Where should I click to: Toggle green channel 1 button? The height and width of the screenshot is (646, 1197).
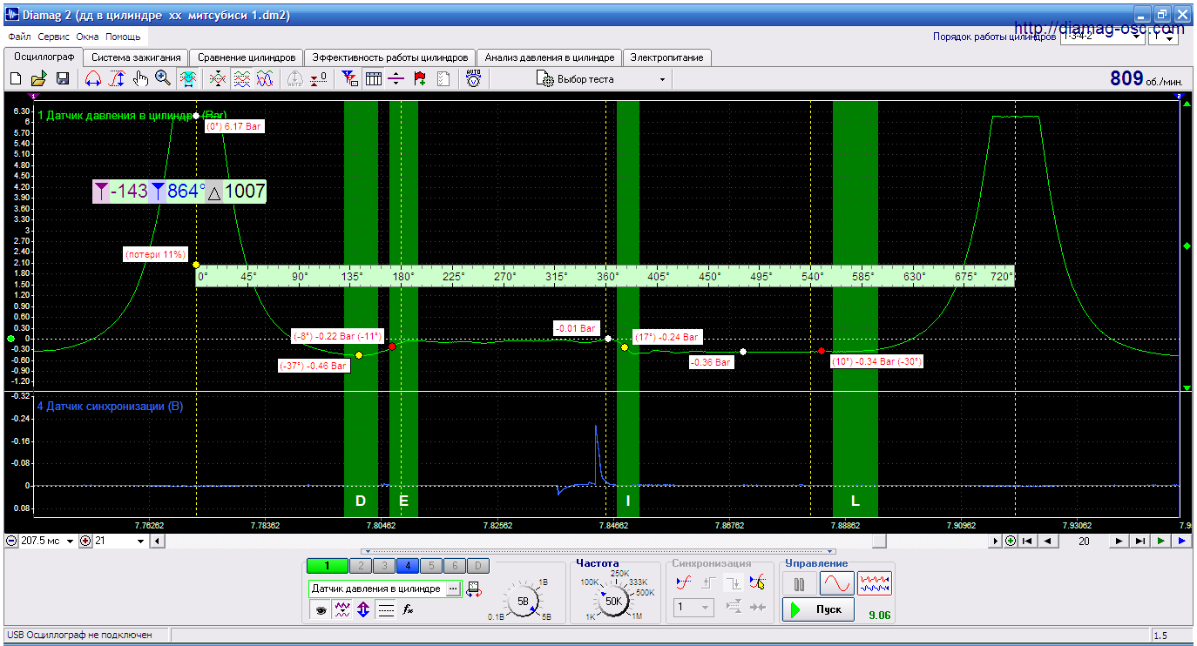(x=326, y=566)
